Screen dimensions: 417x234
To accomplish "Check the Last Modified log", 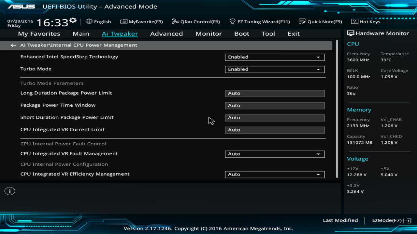I will coord(340,220).
